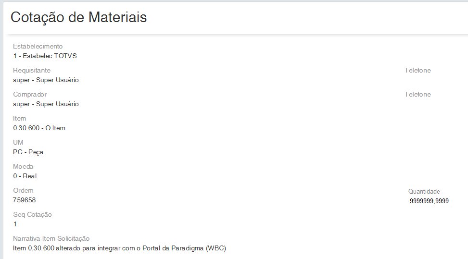Click the Requisitante field label
468x259 pixels.
pyautogui.click(x=32, y=71)
